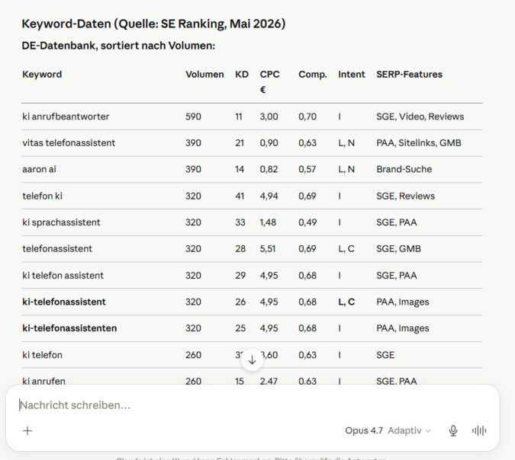The image size is (515, 460).
Task: Select keyword cell ki telefon assistent
Action: pos(63,276)
